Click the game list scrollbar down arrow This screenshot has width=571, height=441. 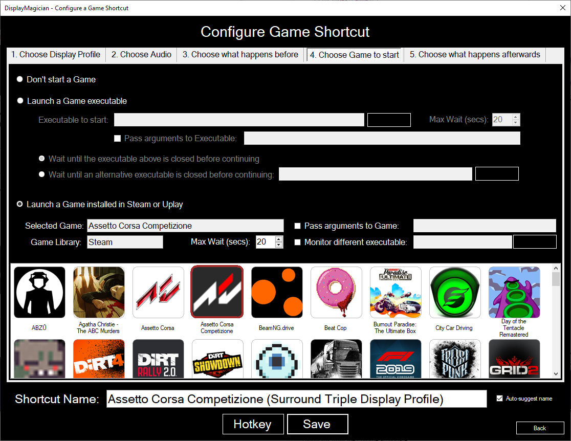coord(556,373)
